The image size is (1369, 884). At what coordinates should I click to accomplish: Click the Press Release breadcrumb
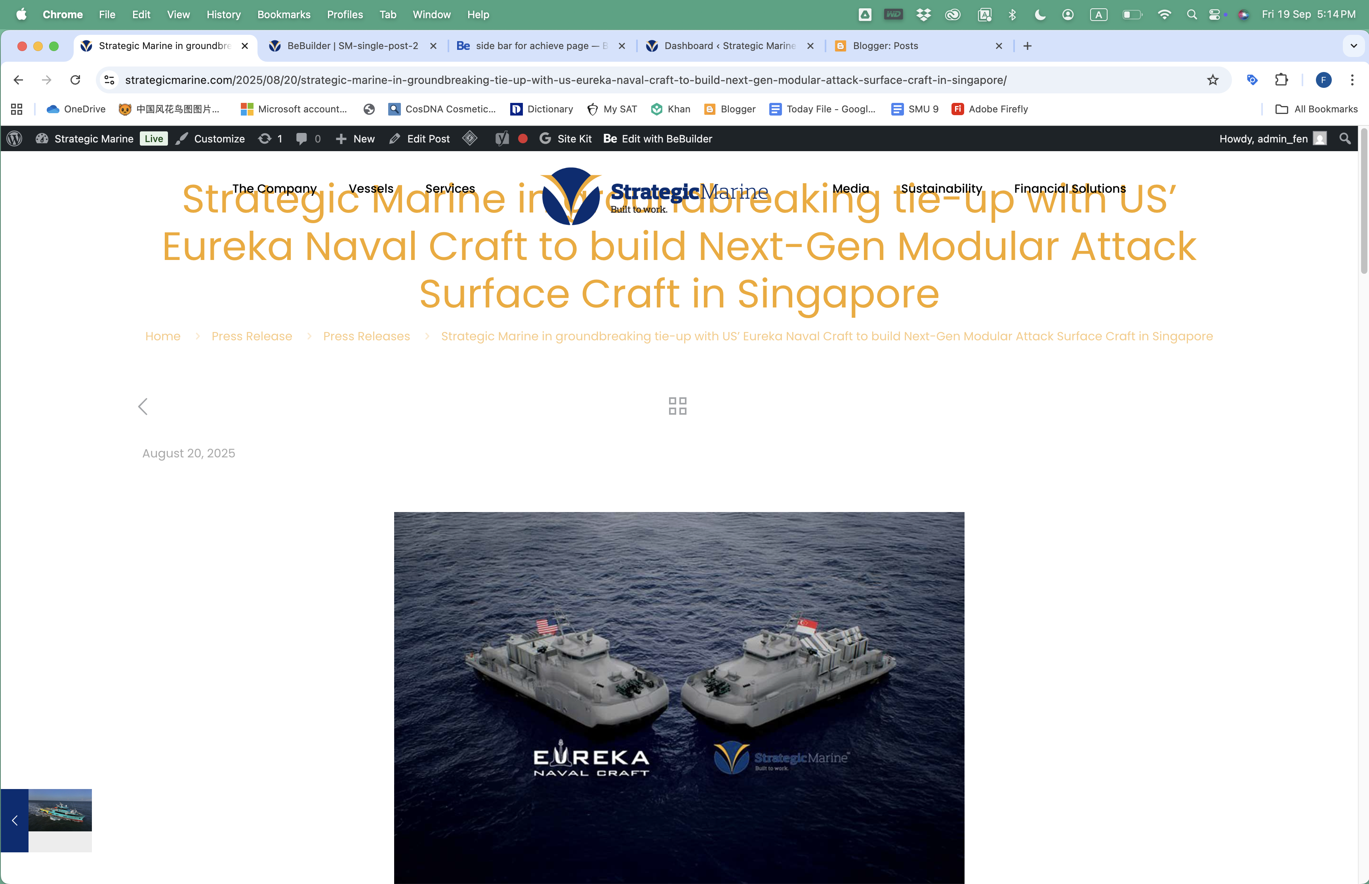point(252,336)
